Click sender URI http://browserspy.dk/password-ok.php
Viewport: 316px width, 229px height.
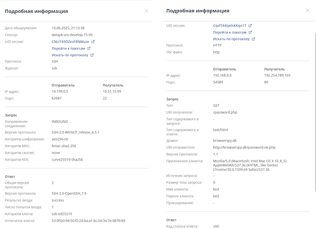click(x=244, y=147)
